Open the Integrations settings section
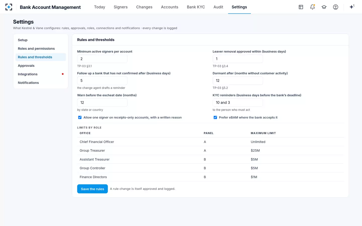The width and height of the screenshot is (362, 226). coord(41,74)
